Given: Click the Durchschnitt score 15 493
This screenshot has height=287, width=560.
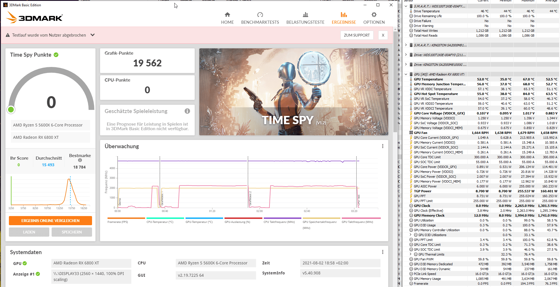Looking at the screenshot, I should 48,165.
